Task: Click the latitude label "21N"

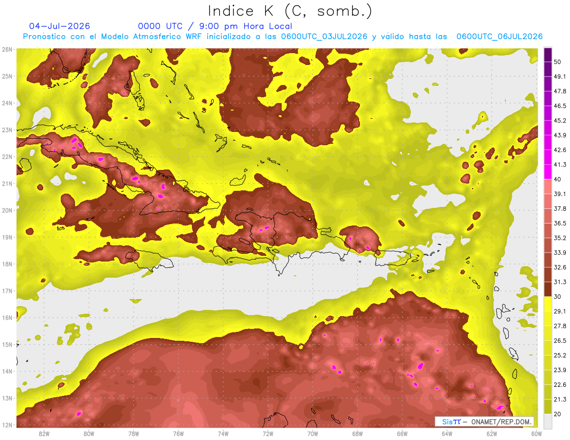Action: pos(7,183)
